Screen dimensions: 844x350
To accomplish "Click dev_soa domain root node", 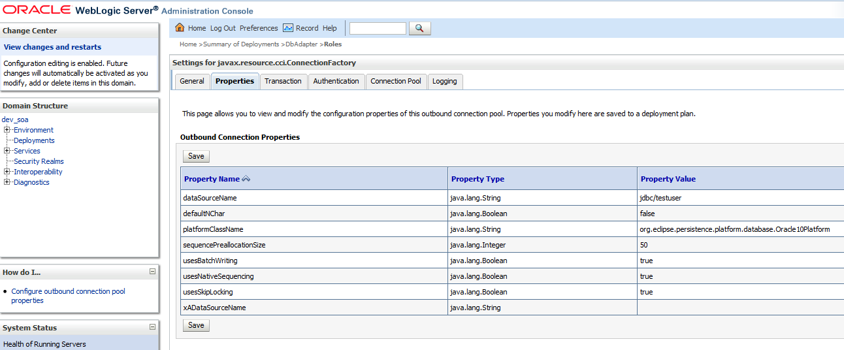I will (15, 119).
